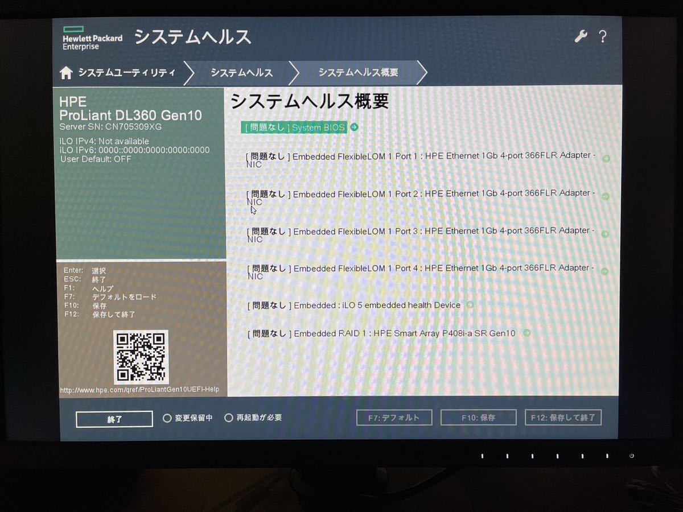Select Embedded FlexibleLOM 1 Port 1 entry
683x512 pixels.
[421, 160]
